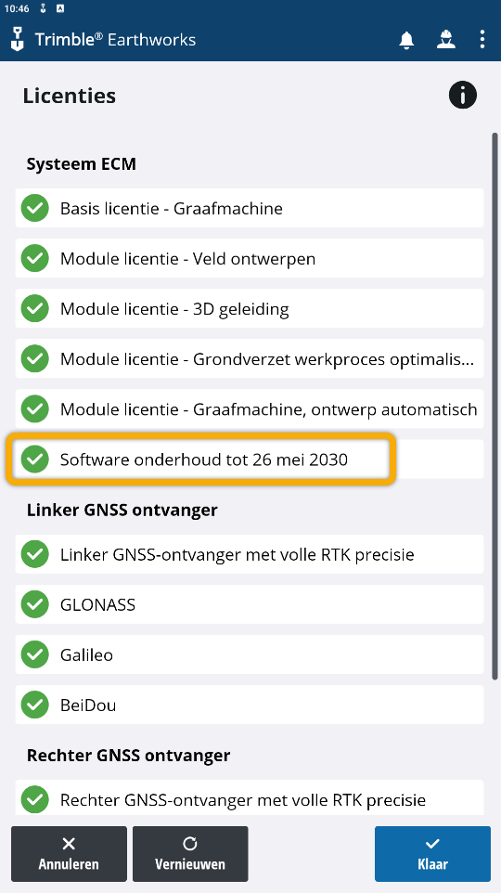Image resolution: width=501 pixels, height=893 pixels.
Task: Select Module licentie - Veld ontwerpen row
Action: click(x=250, y=259)
